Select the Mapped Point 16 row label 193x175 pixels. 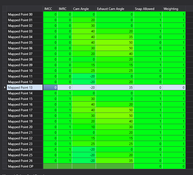pos(25,105)
